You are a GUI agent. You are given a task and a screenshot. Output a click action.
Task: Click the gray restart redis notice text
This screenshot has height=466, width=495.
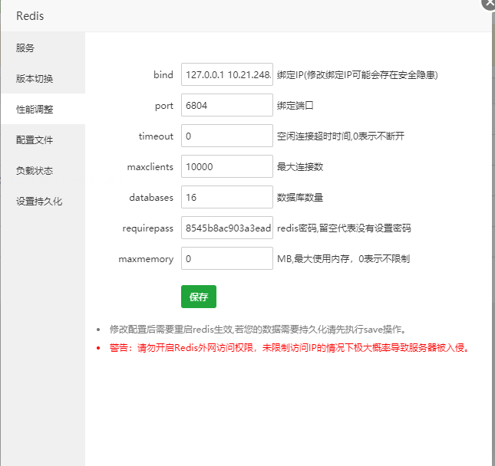pos(258,330)
